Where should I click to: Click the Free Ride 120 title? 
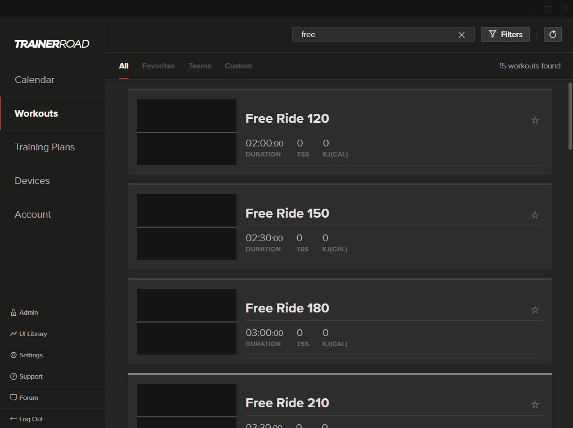coord(287,118)
